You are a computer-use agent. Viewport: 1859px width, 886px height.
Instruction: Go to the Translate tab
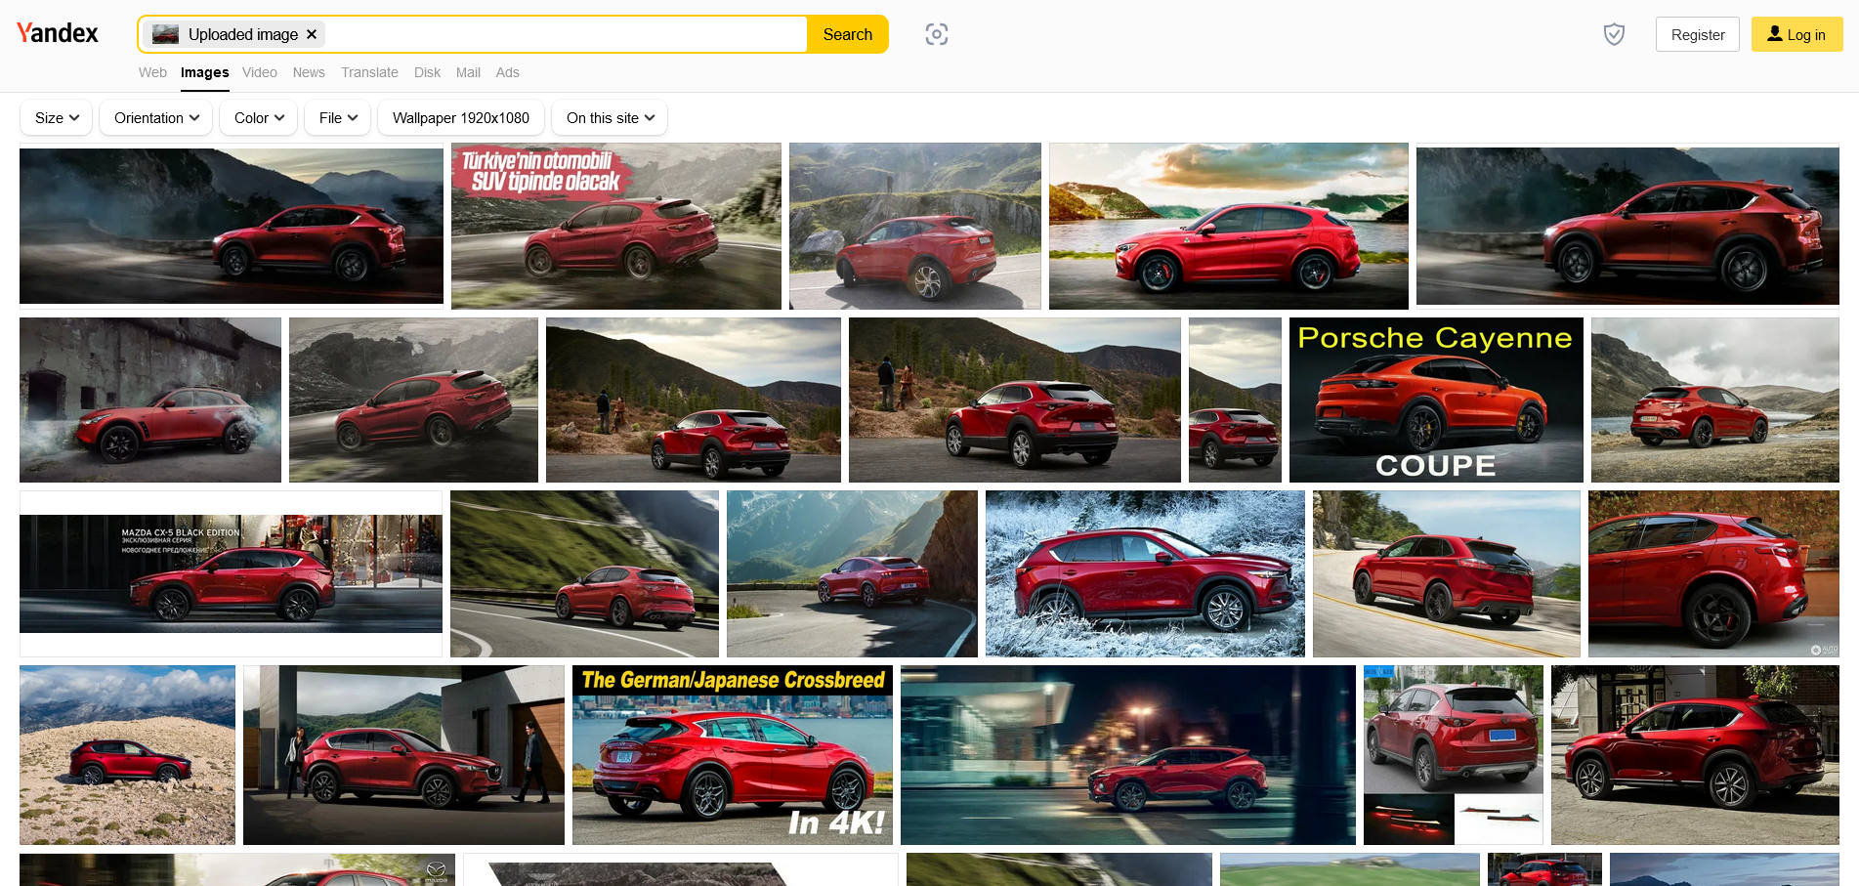point(369,72)
